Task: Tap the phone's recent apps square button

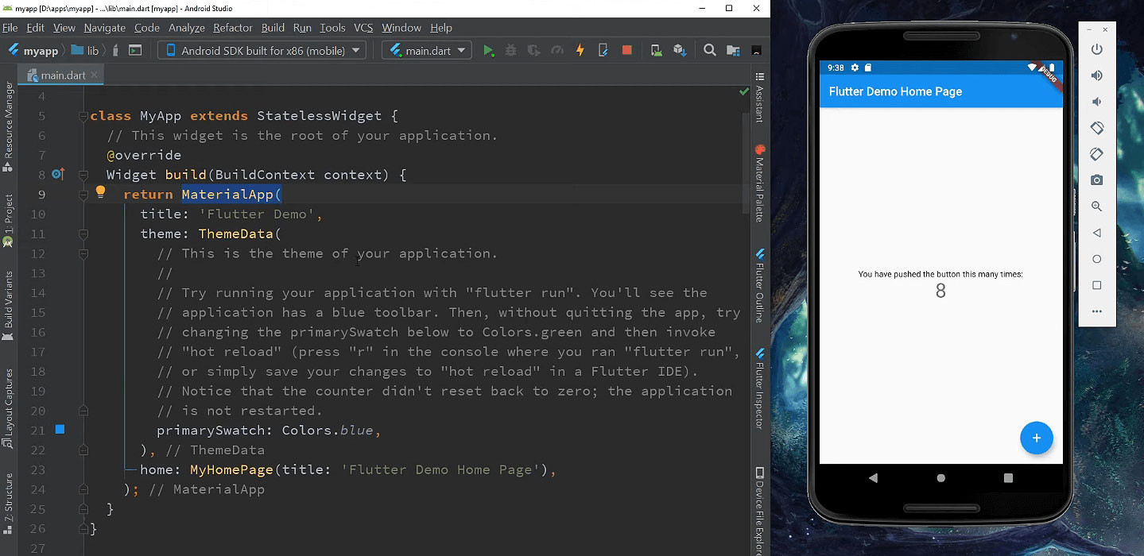Action: (x=1008, y=478)
